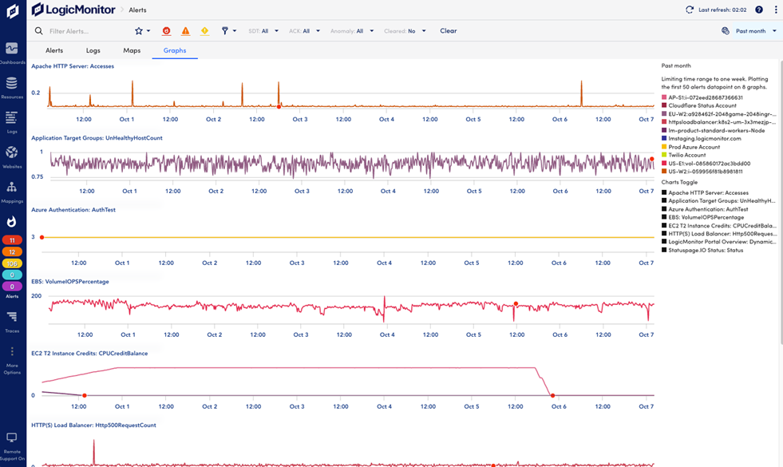Click the warning alerts count badge 106
Viewport: 783px width, 467px height.
click(12, 263)
